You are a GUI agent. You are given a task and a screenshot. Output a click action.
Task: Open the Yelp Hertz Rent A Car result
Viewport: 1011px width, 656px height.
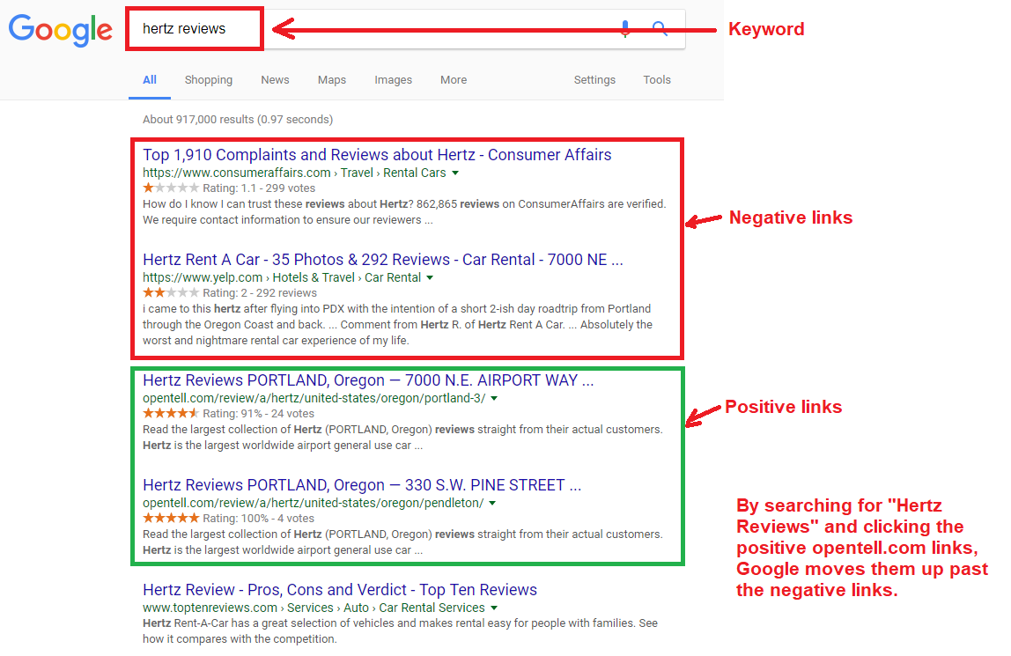coord(383,260)
